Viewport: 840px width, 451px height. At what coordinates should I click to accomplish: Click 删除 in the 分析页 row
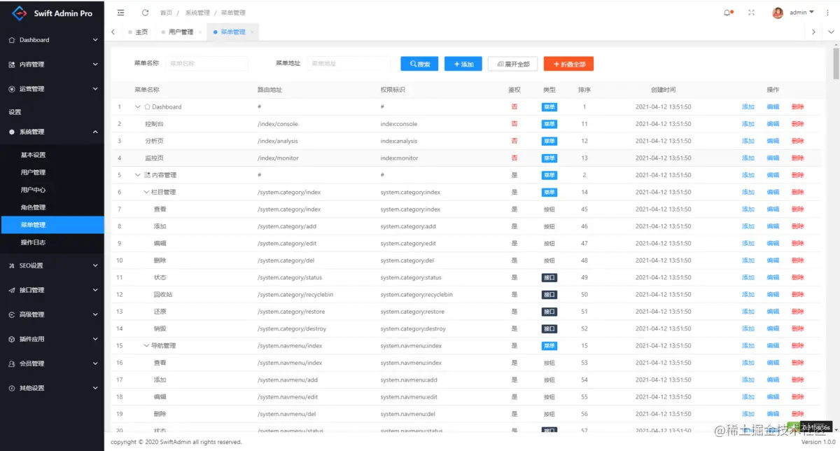798,141
